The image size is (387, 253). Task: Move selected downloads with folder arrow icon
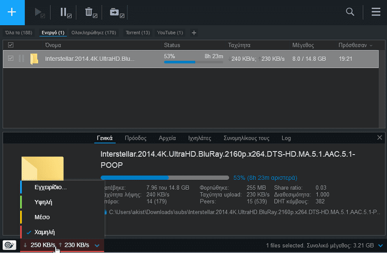(x=117, y=12)
